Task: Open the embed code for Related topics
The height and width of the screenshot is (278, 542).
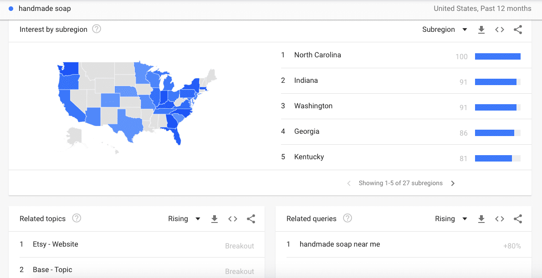Action: pos(233,219)
